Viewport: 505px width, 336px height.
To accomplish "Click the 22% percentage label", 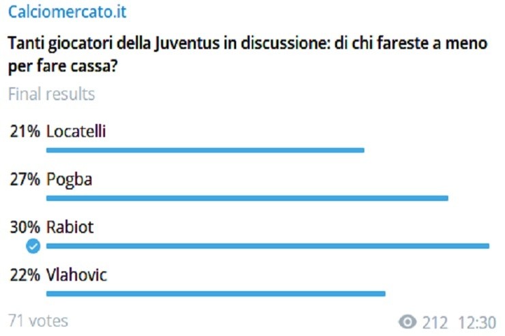I will pyautogui.click(x=25, y=275).
